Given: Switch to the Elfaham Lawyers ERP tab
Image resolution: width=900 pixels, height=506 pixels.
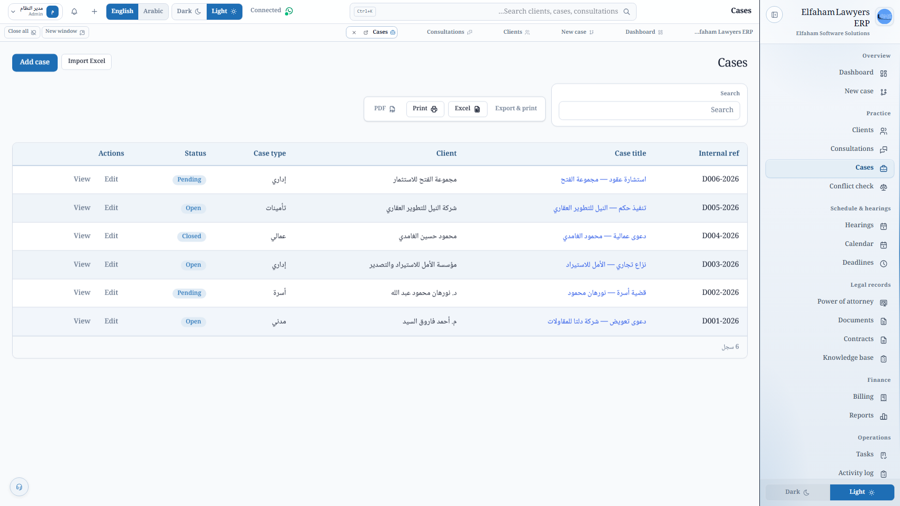Looking at the screenshot, I should pyautogui.click(x=723, y=32).
